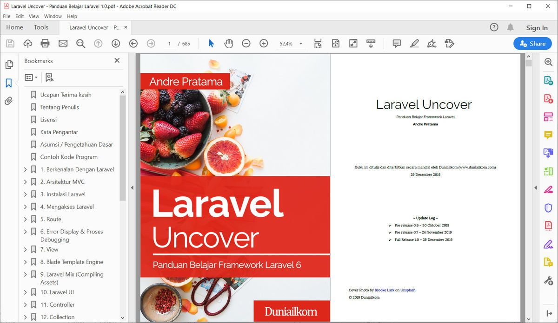Click the Share button
The width and height of the screenshot is (558, 323).
coord(532,44)
